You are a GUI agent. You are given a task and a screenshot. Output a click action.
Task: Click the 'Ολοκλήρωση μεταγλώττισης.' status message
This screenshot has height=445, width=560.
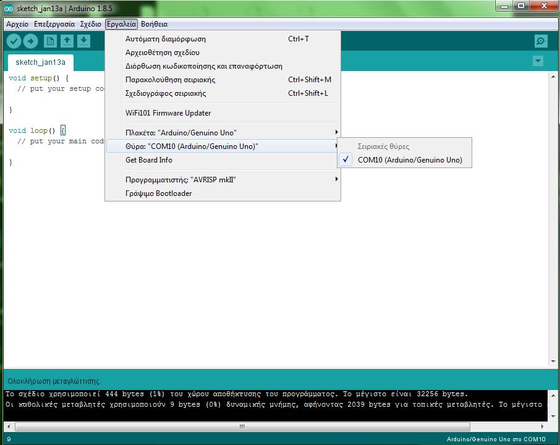pyautogui.click(x=54, y=381)
